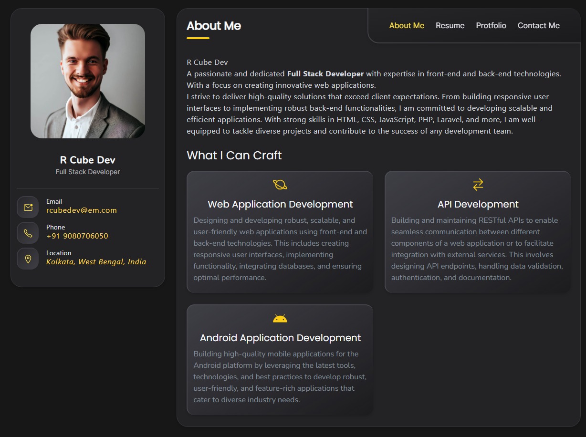This screenshot has width=586, height=437.
Task: Click the Web Application Development card
Action: click(x=280, y=231)
